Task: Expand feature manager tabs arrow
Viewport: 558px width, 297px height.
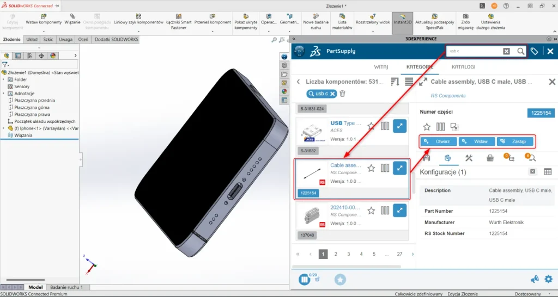Action: 75,55
